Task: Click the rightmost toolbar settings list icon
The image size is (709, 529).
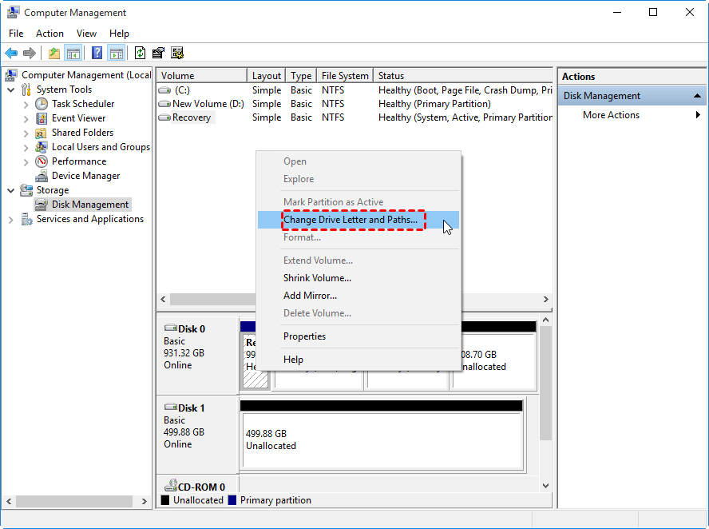Action: pos(177,54)
